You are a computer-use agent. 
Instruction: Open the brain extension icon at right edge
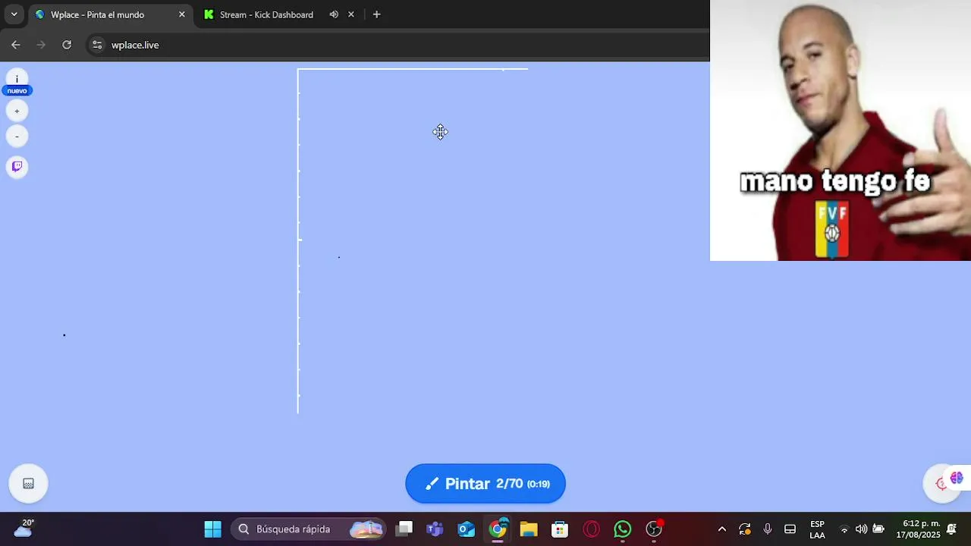pyautogui.click(x=957, y=478)
